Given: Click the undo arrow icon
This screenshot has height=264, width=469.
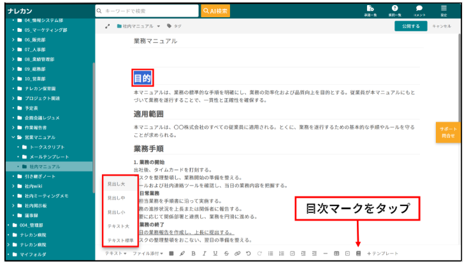Looking at the screenshot, I should (249, 254).
